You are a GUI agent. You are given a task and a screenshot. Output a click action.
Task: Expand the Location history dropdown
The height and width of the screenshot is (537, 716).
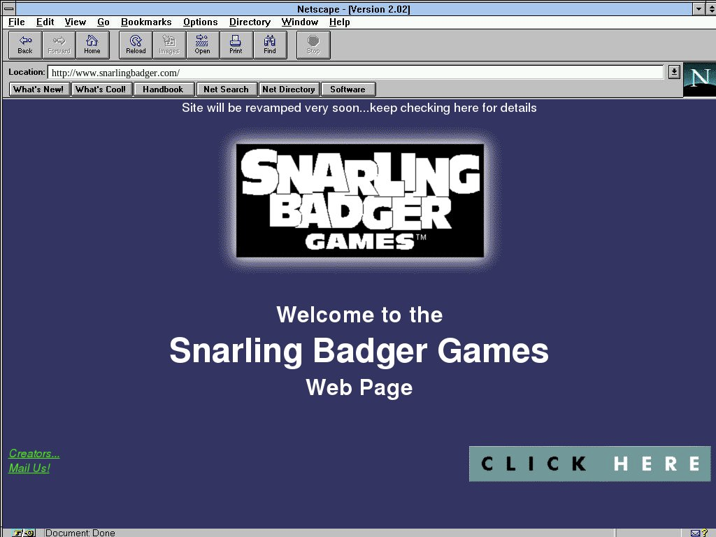[674, 72]
